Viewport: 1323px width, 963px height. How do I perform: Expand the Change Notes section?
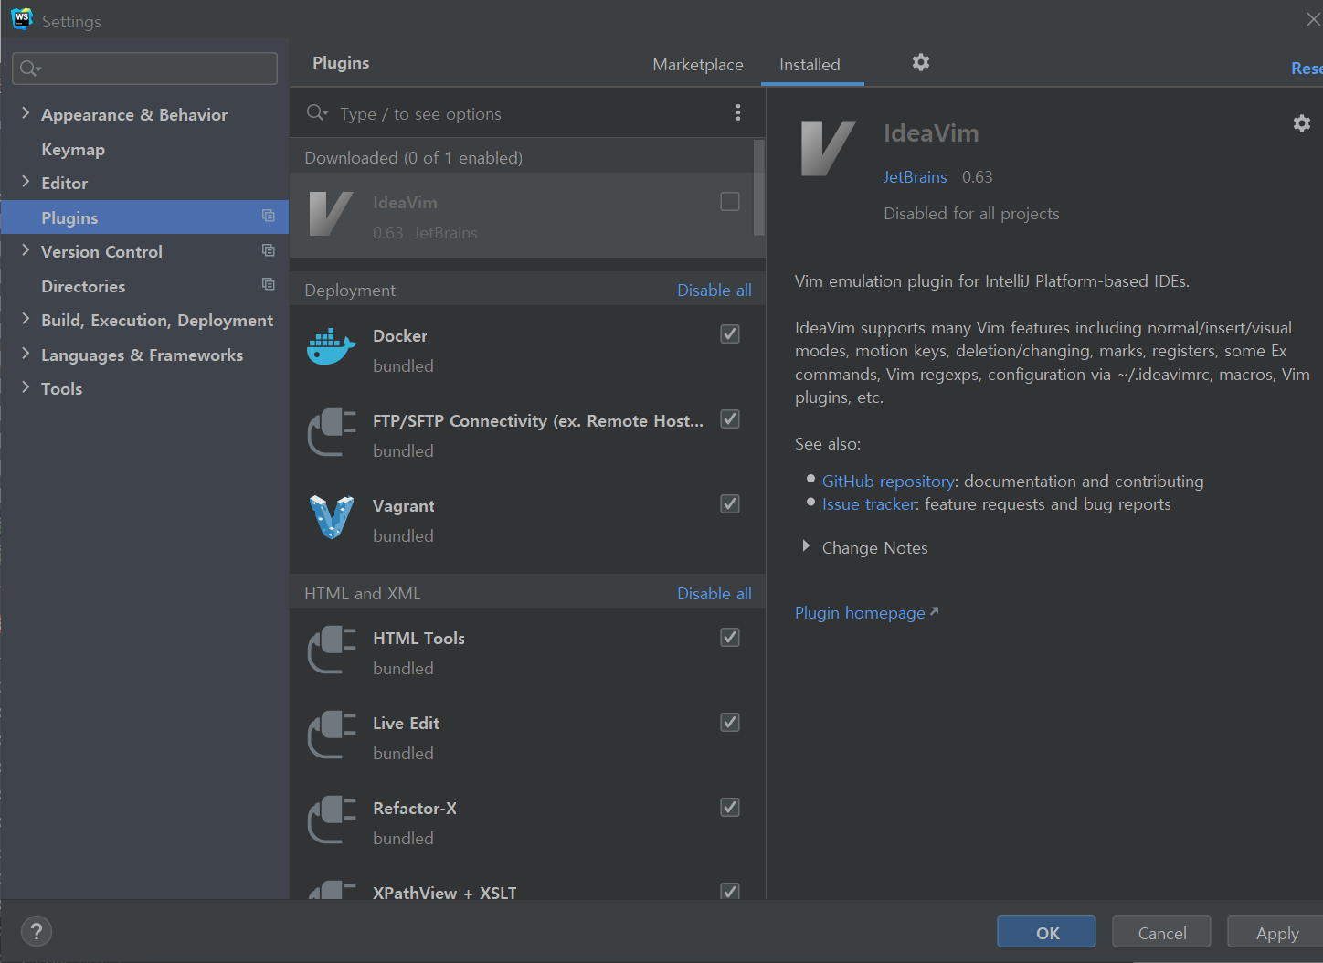tap(806, 546)
